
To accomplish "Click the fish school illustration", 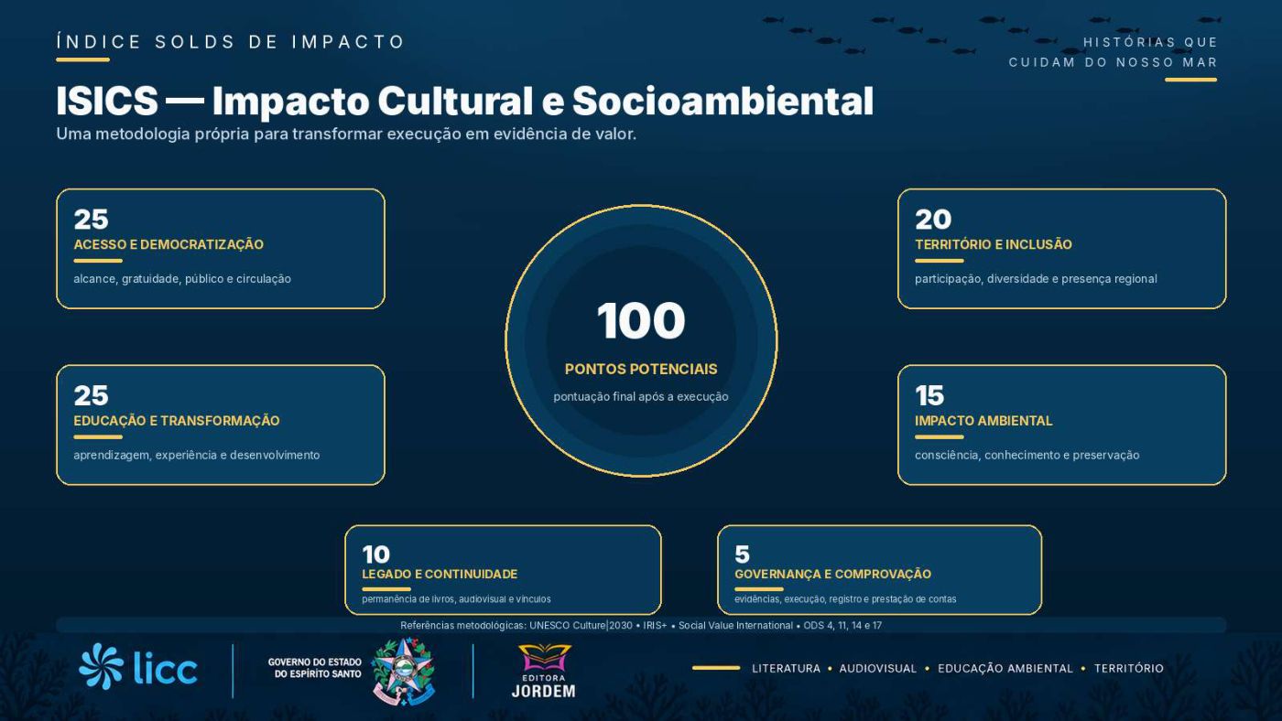I will coord(984,34).
